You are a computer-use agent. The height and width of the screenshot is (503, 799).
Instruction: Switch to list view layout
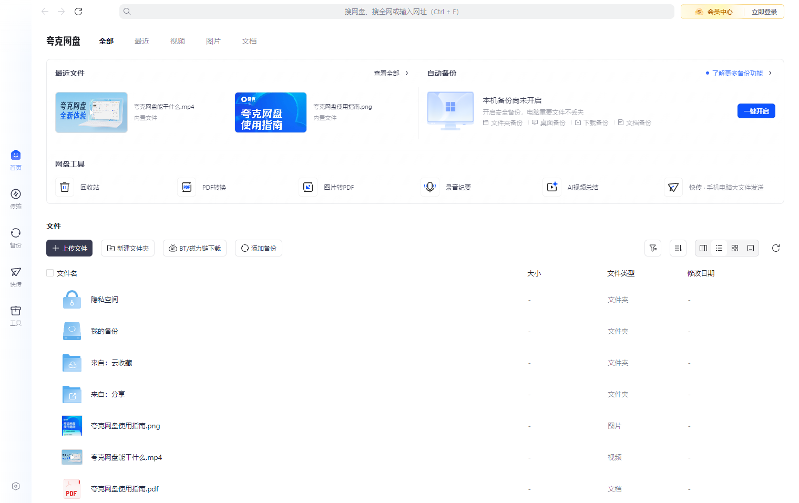pyautogui.click(x=719, y=248)
